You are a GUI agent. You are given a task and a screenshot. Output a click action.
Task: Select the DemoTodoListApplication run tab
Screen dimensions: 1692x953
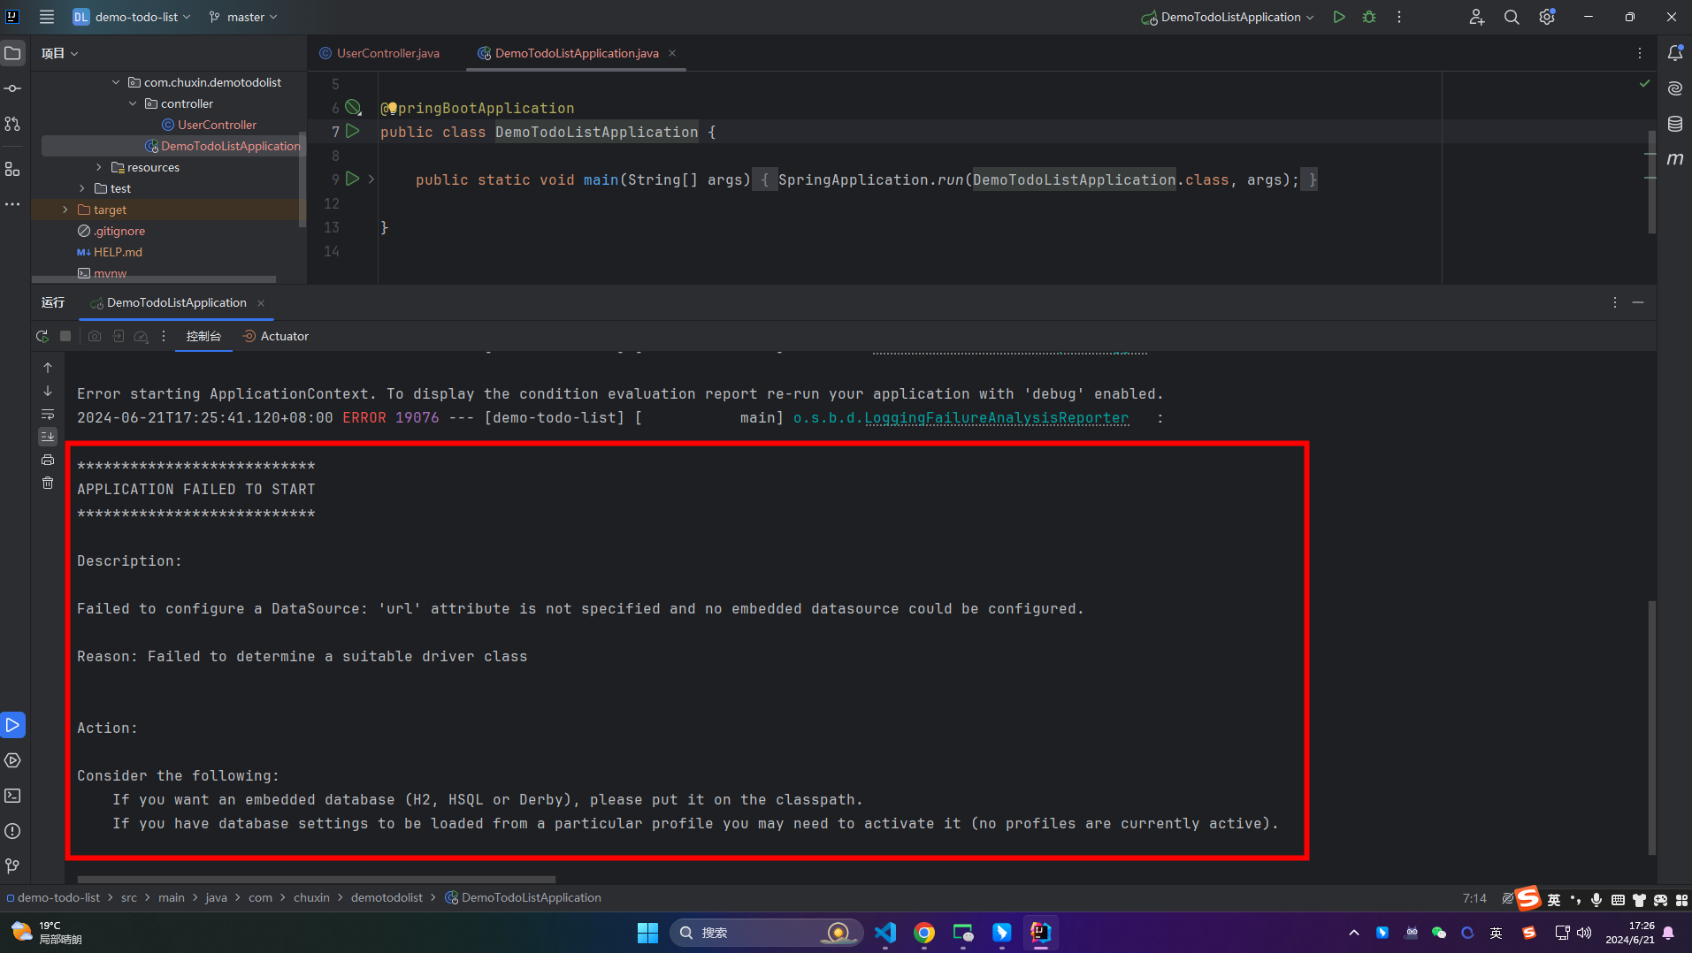click(x=177, y=302)
